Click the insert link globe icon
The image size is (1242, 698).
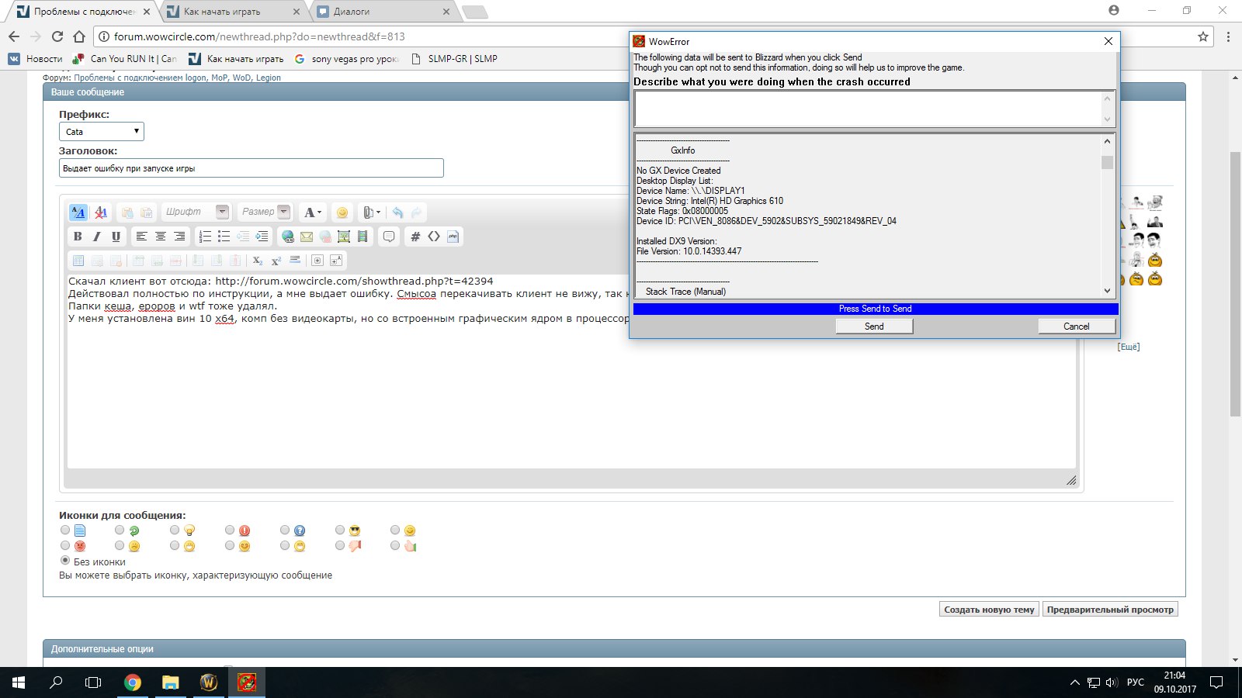pos(288,237)
